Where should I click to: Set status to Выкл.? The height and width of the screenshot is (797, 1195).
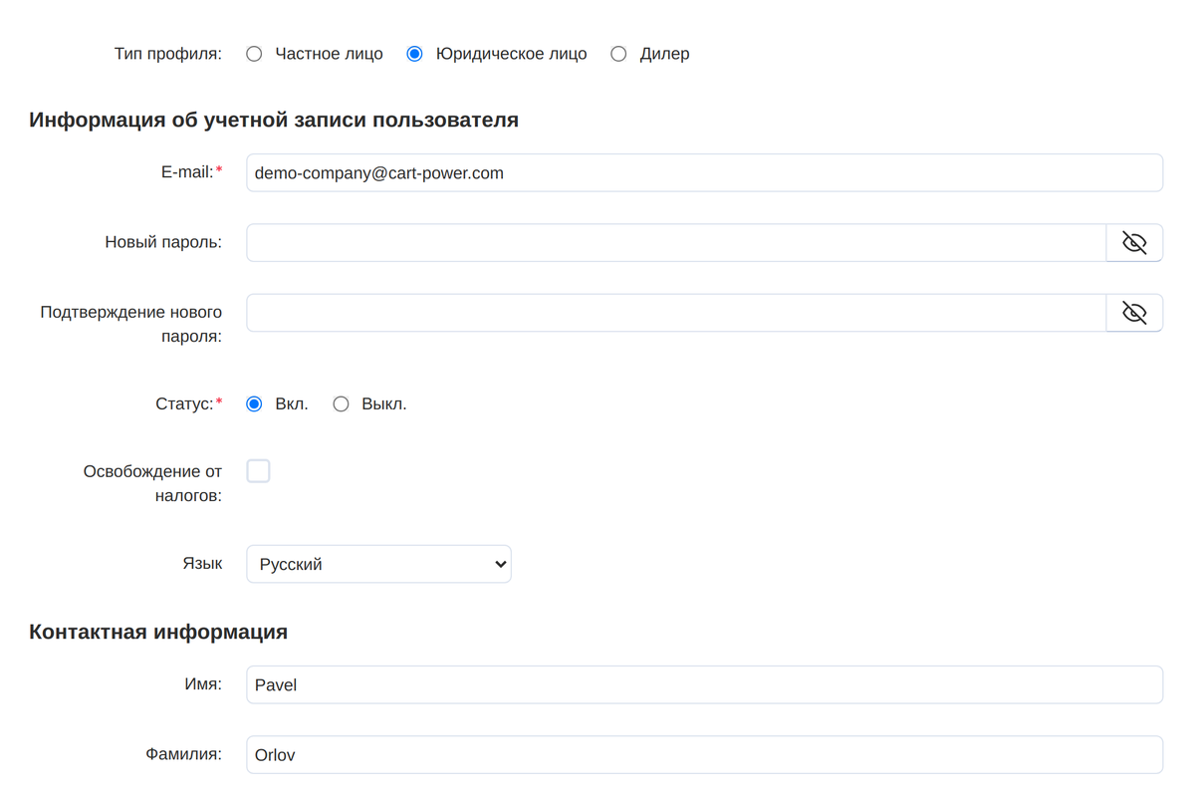click(x=341, y=404)
